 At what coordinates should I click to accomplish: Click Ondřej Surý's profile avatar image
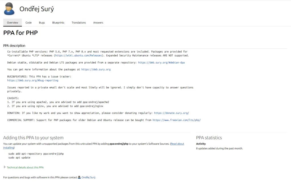coord(9,9)
